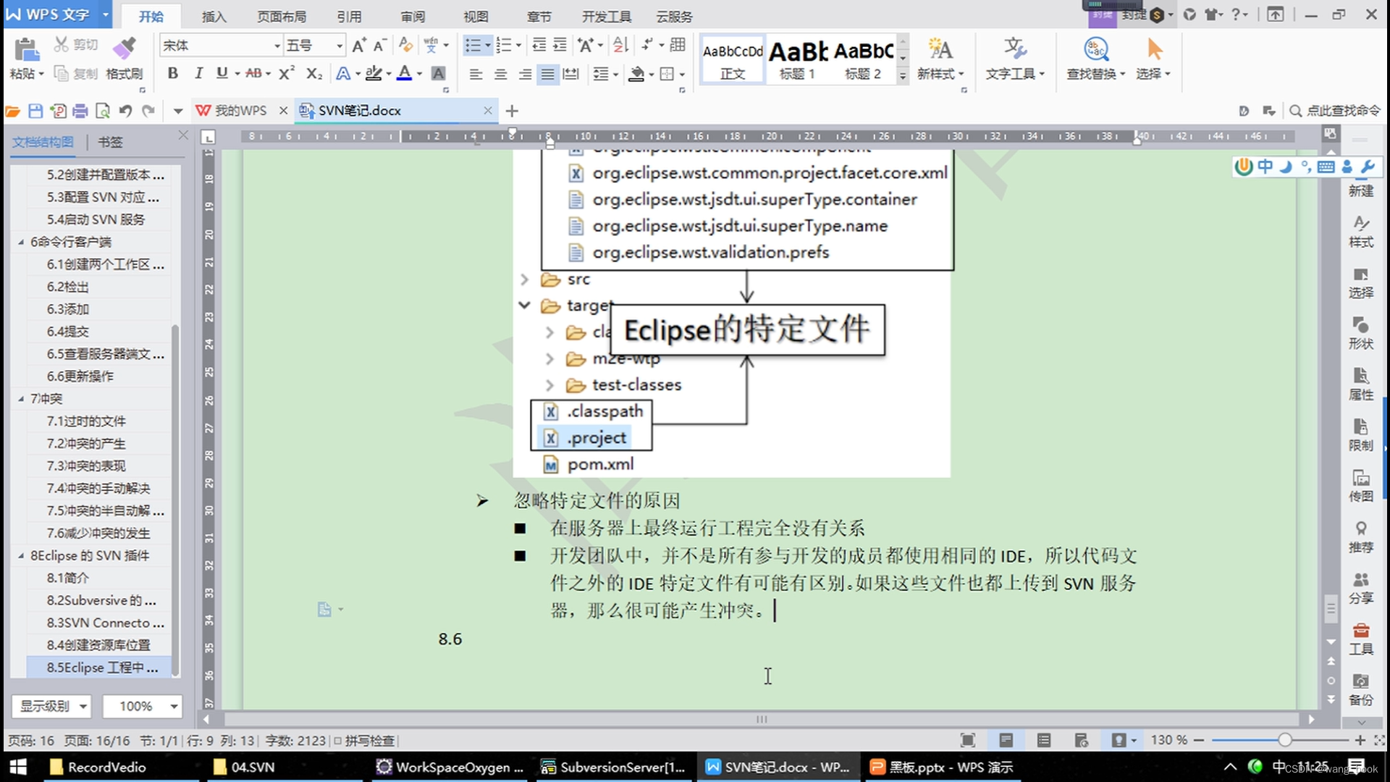Click the text highlight color swatch

[374, 73]
